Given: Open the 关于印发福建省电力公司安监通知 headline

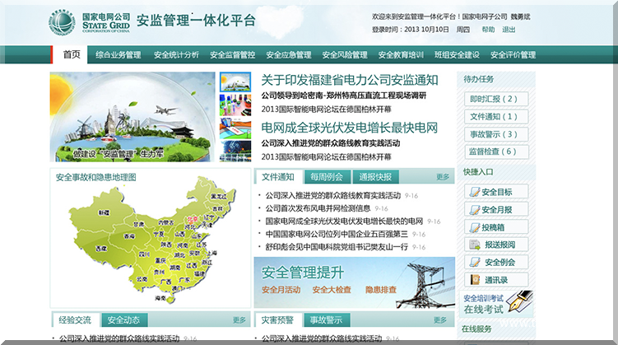Looking at the screenshot, I should click(349, 80).
